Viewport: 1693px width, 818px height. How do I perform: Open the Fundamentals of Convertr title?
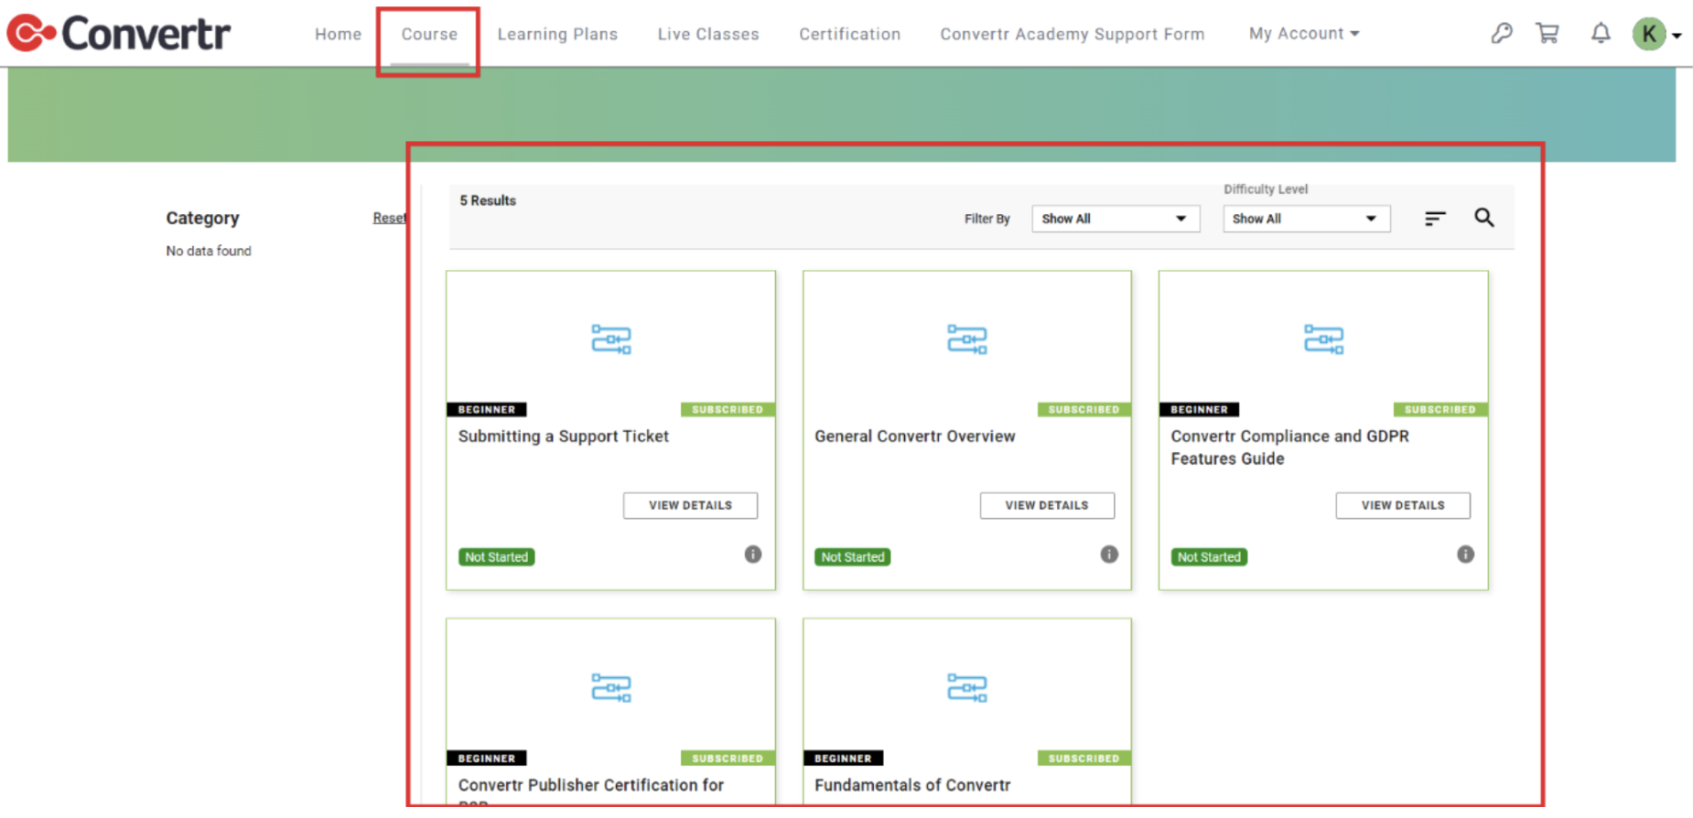click(x=912, y=785)
